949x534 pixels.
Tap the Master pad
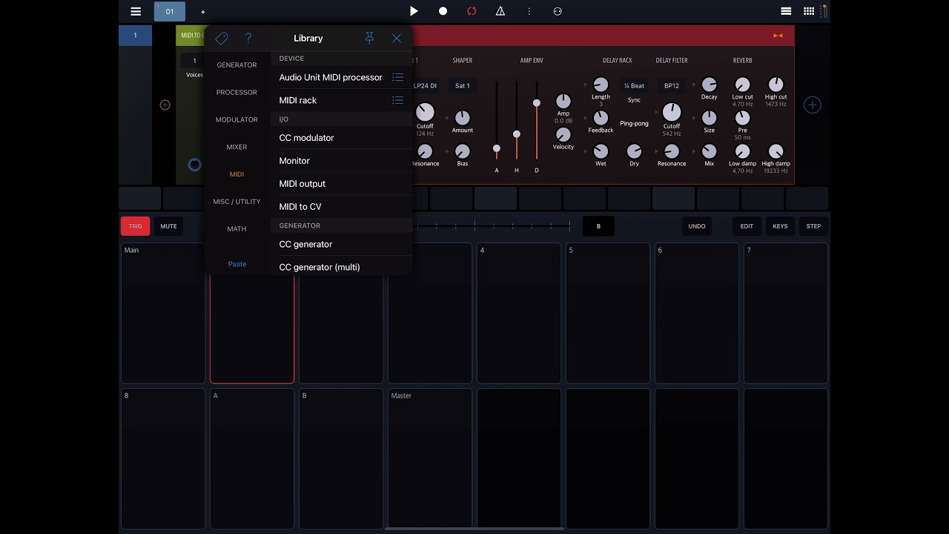(430, 458)
